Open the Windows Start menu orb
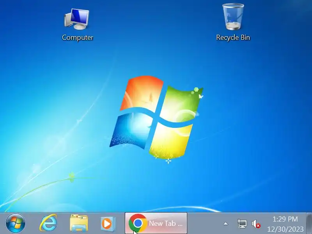Screen dimensions: 312x234 [x=16, y=223]
